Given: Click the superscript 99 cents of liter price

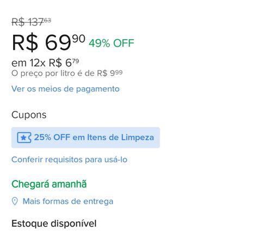Looking at the screenshot, I should pos(119,72).
